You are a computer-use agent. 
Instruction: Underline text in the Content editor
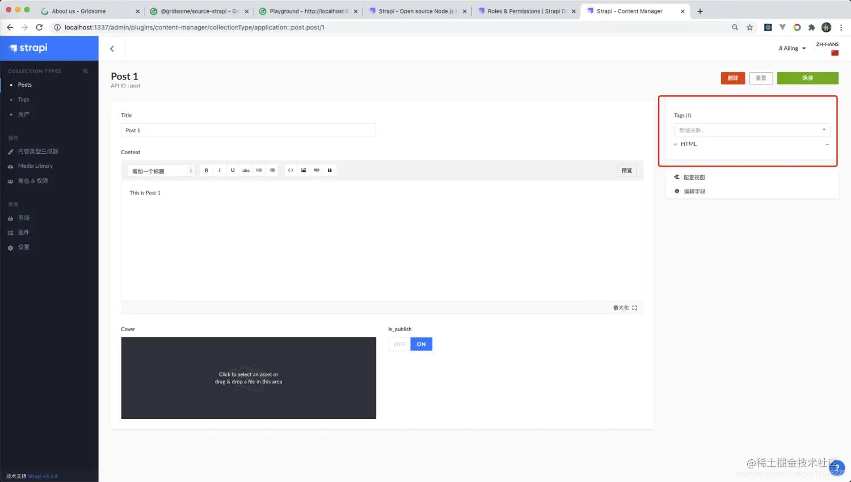click(233, 170)
